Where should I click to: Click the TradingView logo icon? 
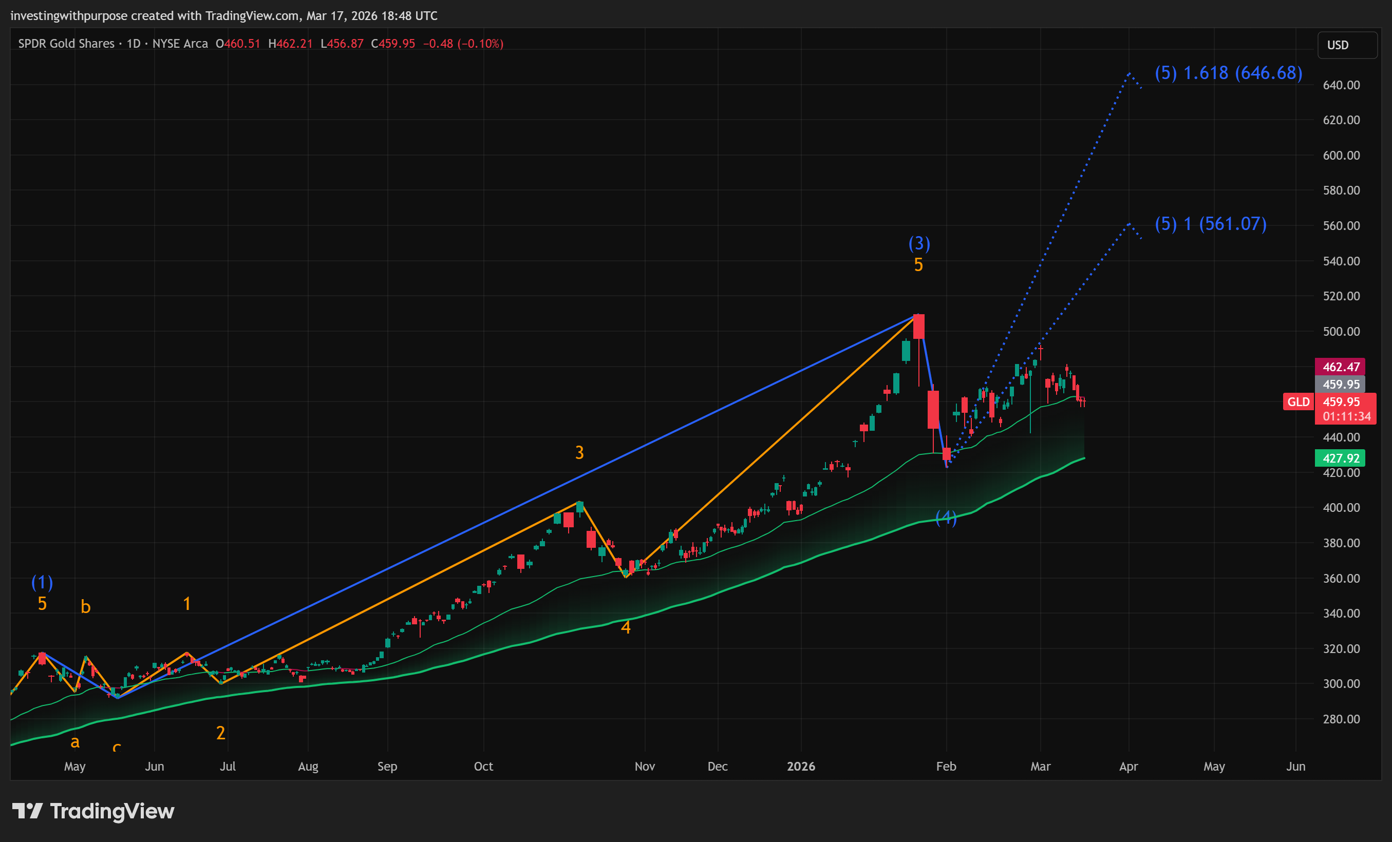point(27,811)
